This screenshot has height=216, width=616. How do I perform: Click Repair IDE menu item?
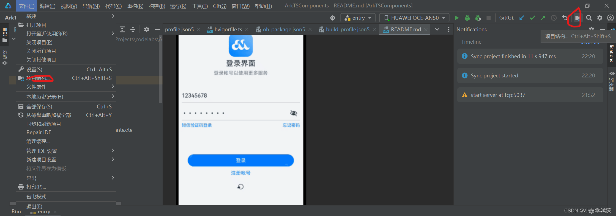66,133
